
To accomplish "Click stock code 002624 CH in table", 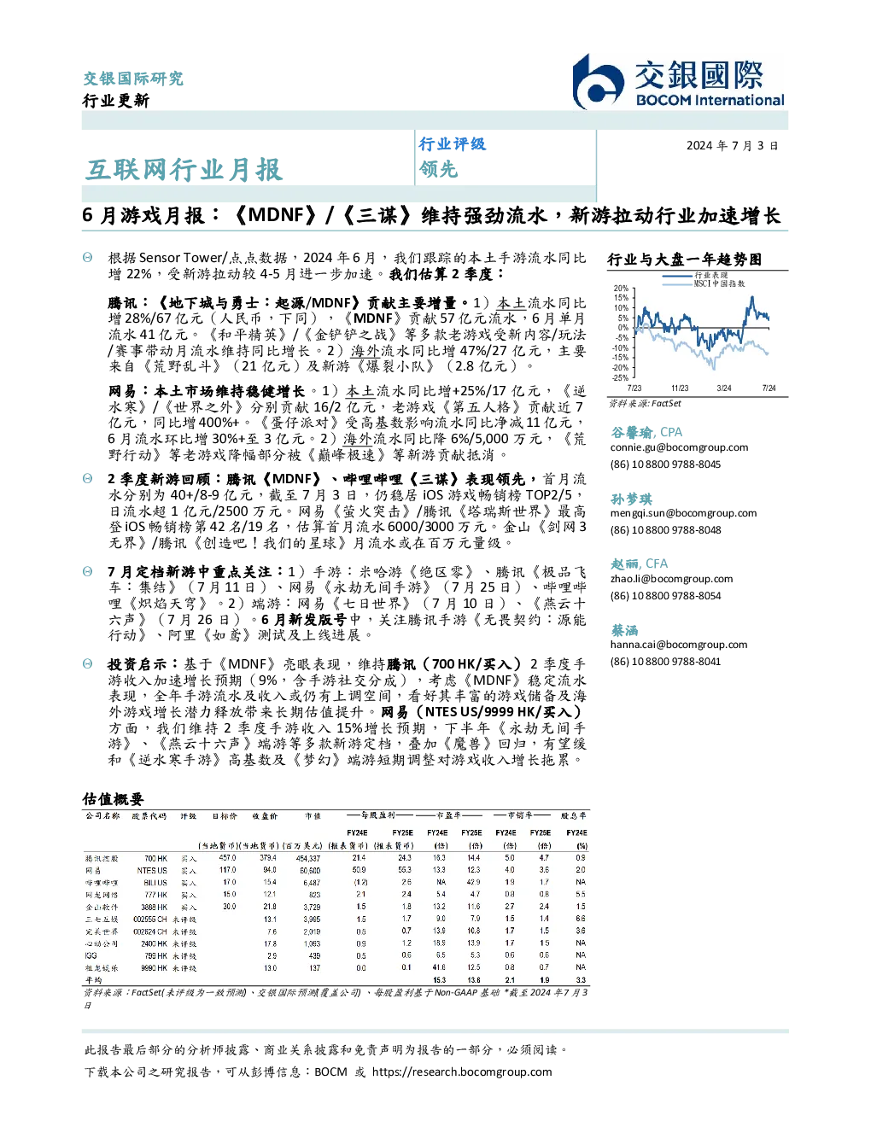I will click(x=150, y=931).
